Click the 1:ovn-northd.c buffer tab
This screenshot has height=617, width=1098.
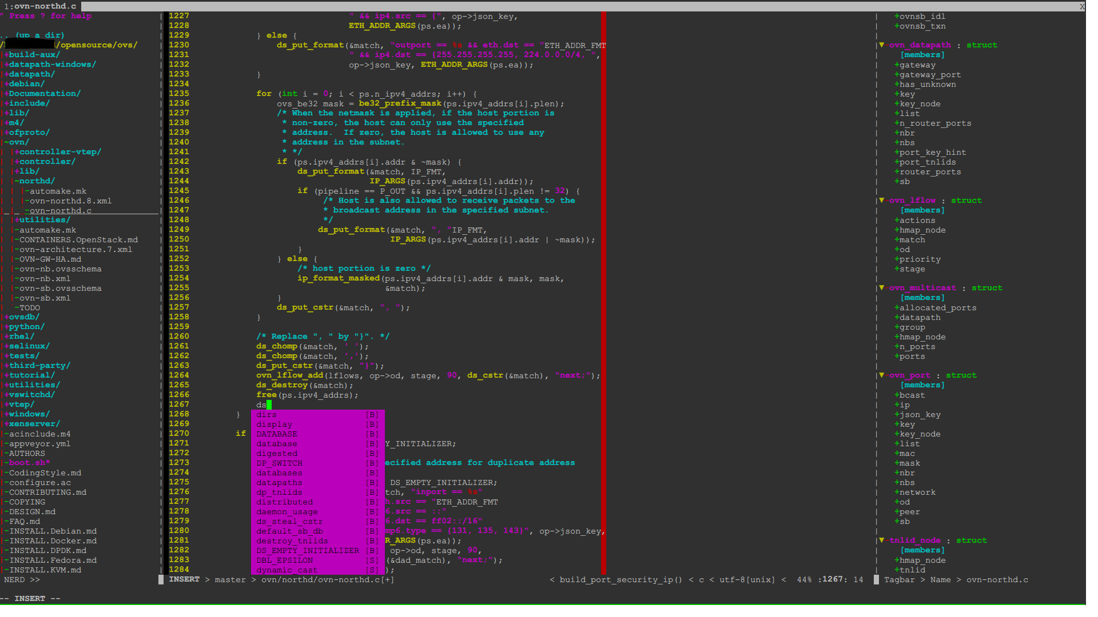(x=40, y=6)
